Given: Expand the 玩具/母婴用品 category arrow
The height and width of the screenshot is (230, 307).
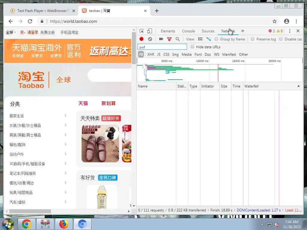Looking at the screenshot, I should click(66, 192).
